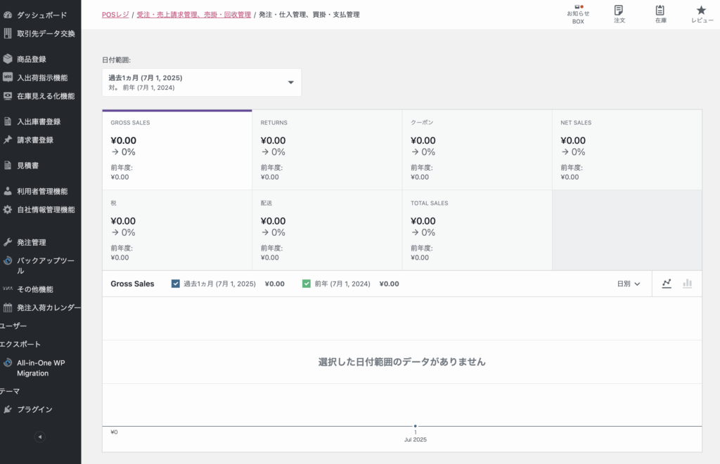
Task: Switch to line chart view icon
Action: (x=667, y=284)
